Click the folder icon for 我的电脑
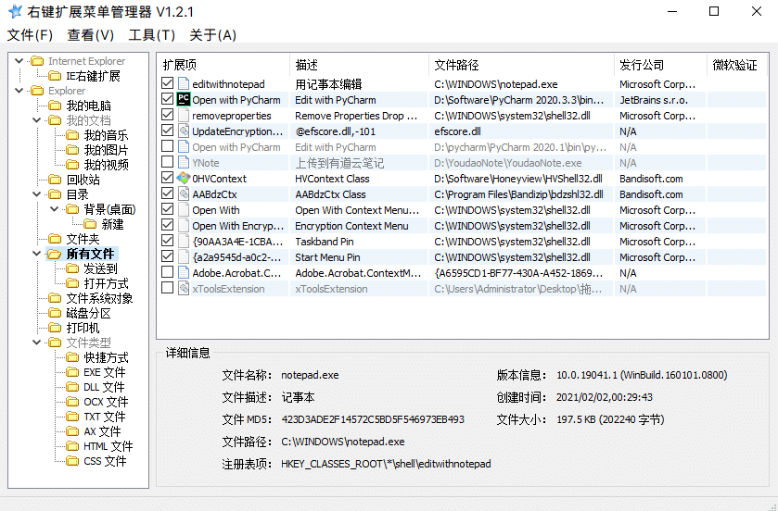Viewport: 778px width, 511px height. [x=55, y=106]
